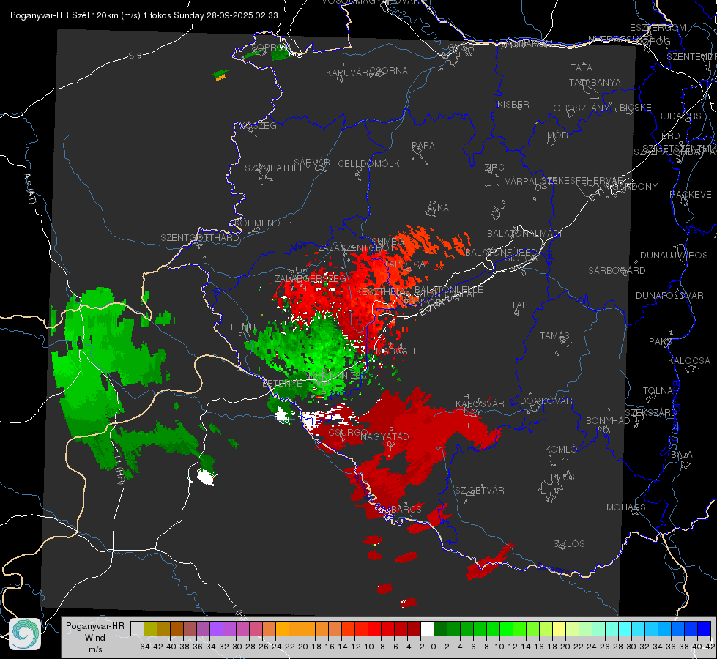Click the PECS city label
The width and height of the screenshot is (717, 659).
(562, 477)
